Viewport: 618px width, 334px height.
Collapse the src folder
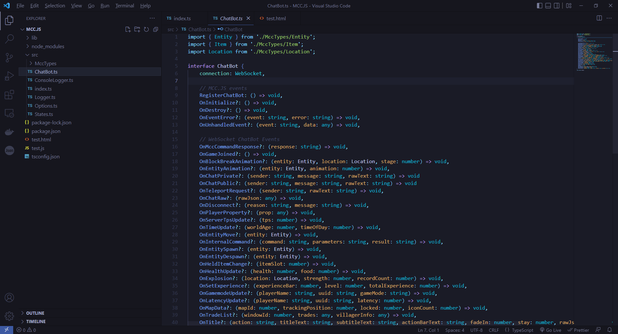90,55
